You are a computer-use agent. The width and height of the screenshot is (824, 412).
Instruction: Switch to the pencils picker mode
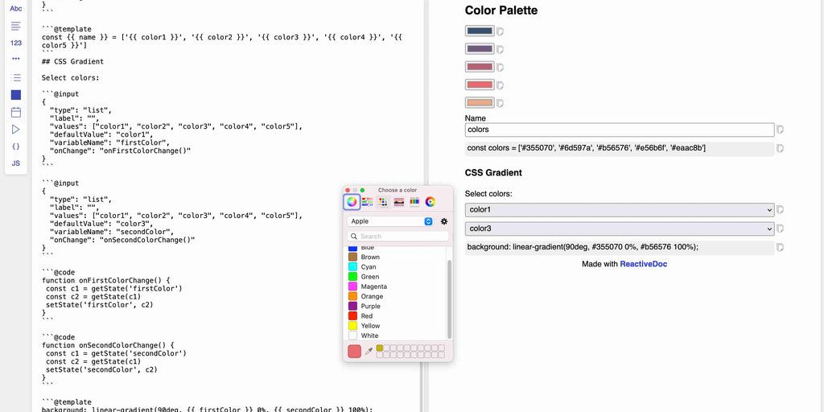(x=414, y=202)
